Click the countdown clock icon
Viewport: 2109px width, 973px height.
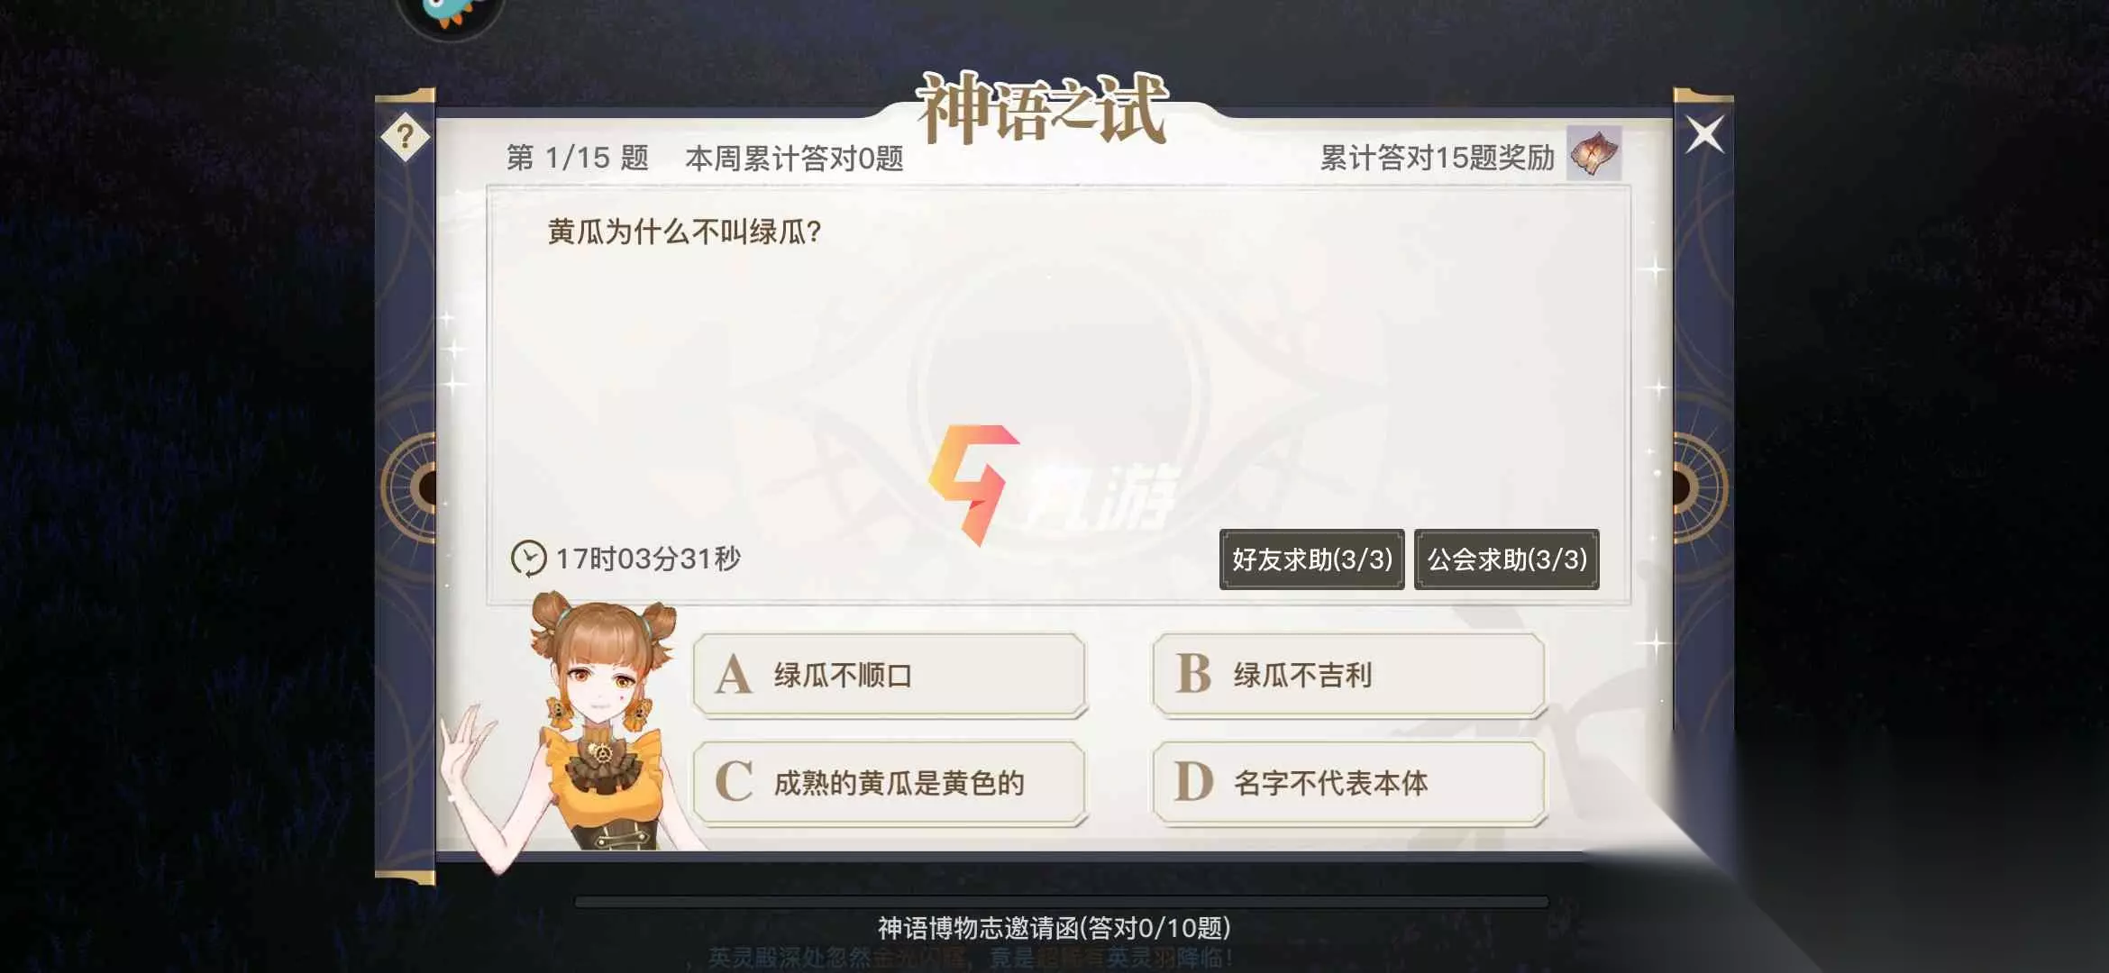(528, 559)
